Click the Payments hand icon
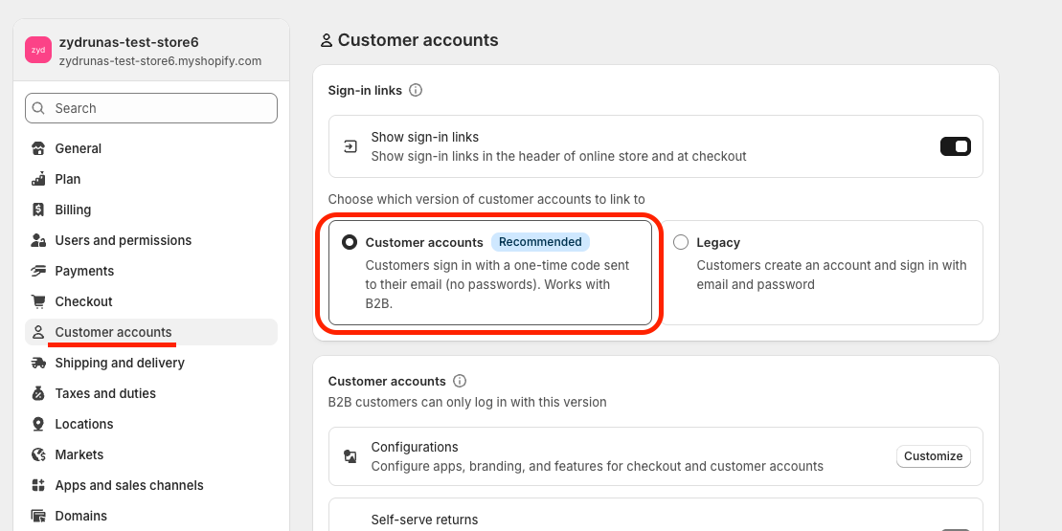The width and height of the screenshot is (1062, 531). pos(38,271)
